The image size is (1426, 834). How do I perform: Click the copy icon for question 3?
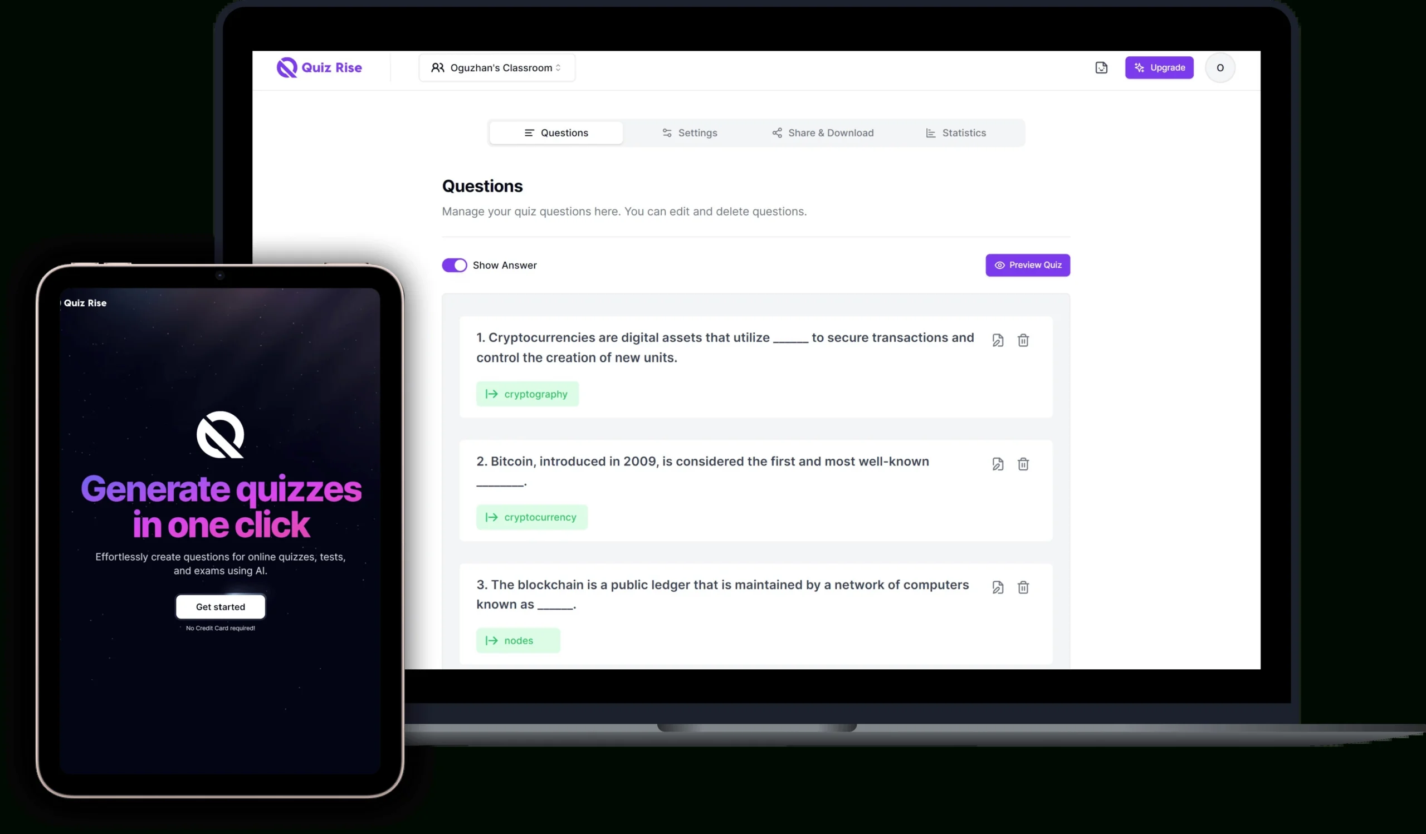click(997, 587)
